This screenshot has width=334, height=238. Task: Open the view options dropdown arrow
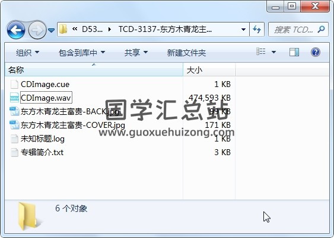pyautogui.click(x=273, y=52)
